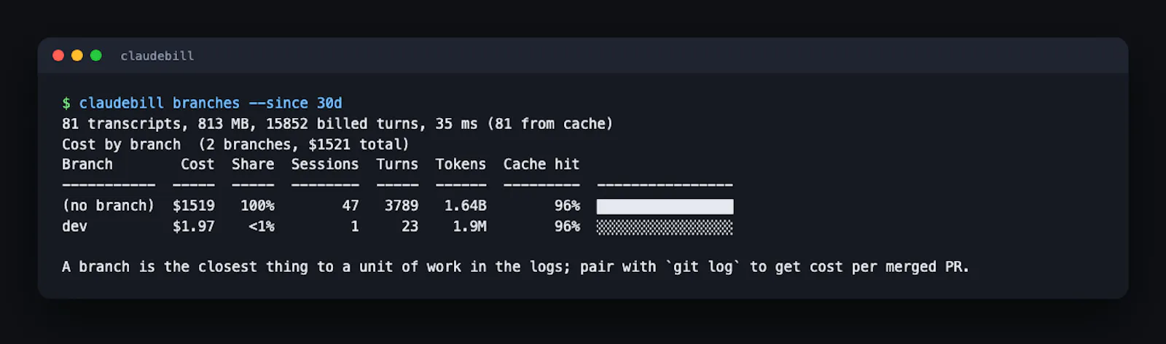Click the '1.64B' tokens value
1166x344 pixels.
(466, 206)
